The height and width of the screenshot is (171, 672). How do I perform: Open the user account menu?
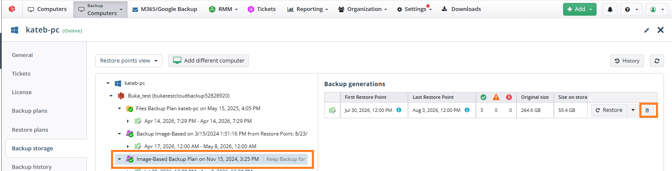657,9
